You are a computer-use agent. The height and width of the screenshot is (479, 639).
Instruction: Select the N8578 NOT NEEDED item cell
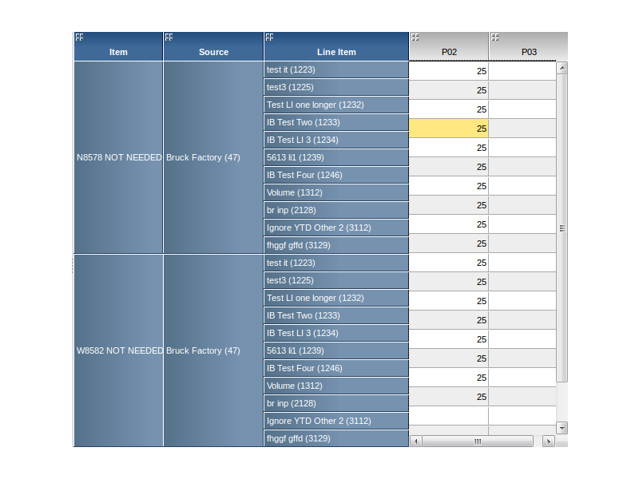pos(118,157)
